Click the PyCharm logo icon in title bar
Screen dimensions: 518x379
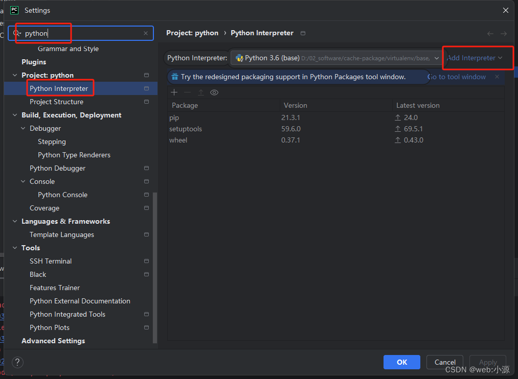[14, 10]
